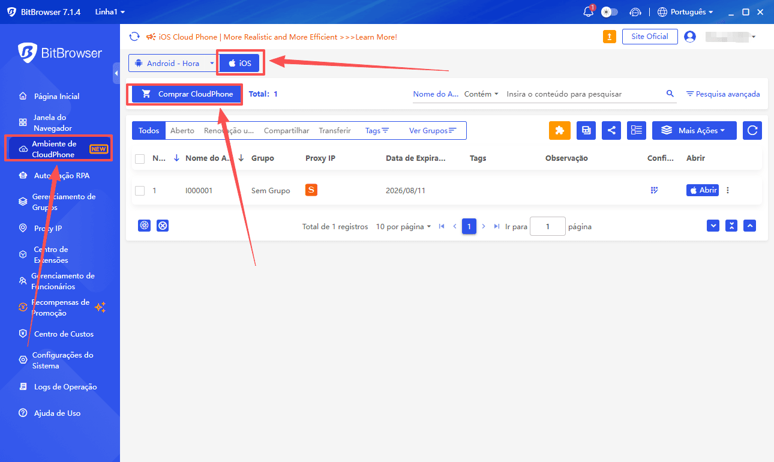The height and width of the screenshot is (462, 774).
Task: Open the Site Oficial button
Action: [x=650, y=37]
